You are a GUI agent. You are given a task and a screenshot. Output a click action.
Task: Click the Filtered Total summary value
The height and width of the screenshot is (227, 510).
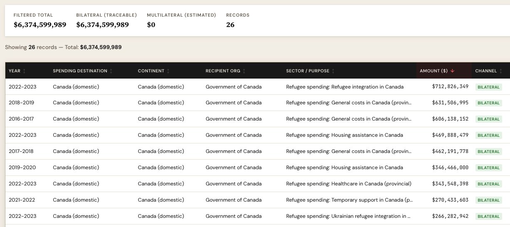[x=40, y=25]
